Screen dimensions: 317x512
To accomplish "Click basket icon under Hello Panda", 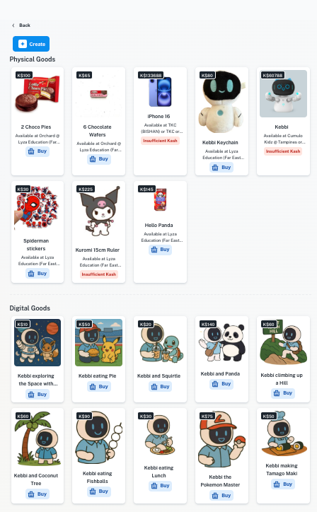I will point(154,250).
